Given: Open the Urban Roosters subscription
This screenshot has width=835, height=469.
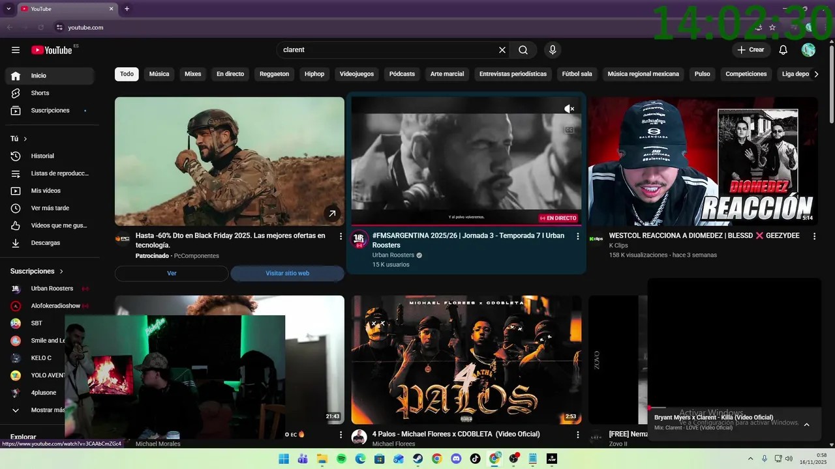Looking at the screenshot, I should (x=50, y=289).
